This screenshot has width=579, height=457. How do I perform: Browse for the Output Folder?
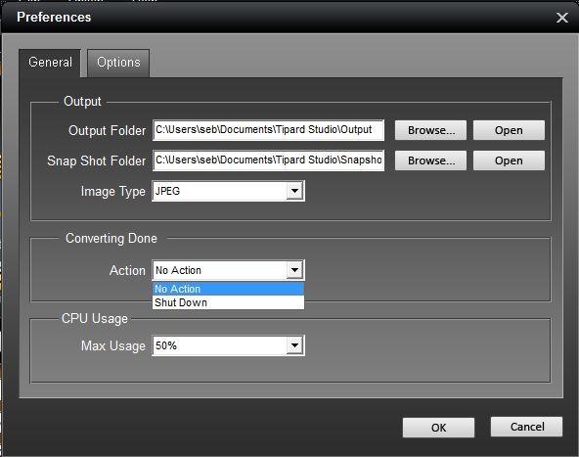[x=430, y=130]
